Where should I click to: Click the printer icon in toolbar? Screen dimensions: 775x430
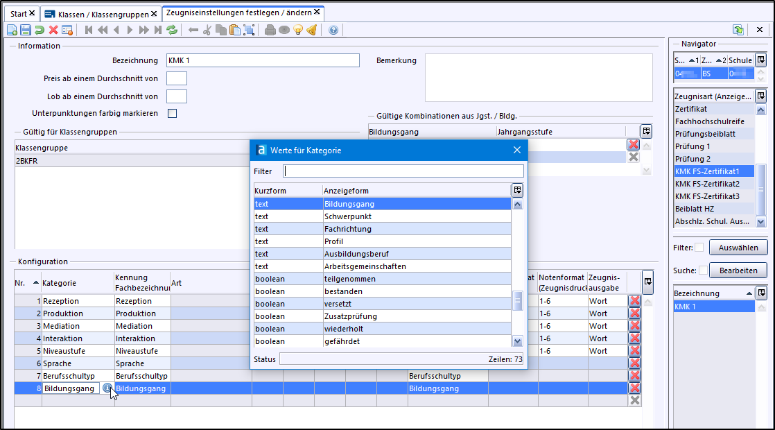pos(270,30)
